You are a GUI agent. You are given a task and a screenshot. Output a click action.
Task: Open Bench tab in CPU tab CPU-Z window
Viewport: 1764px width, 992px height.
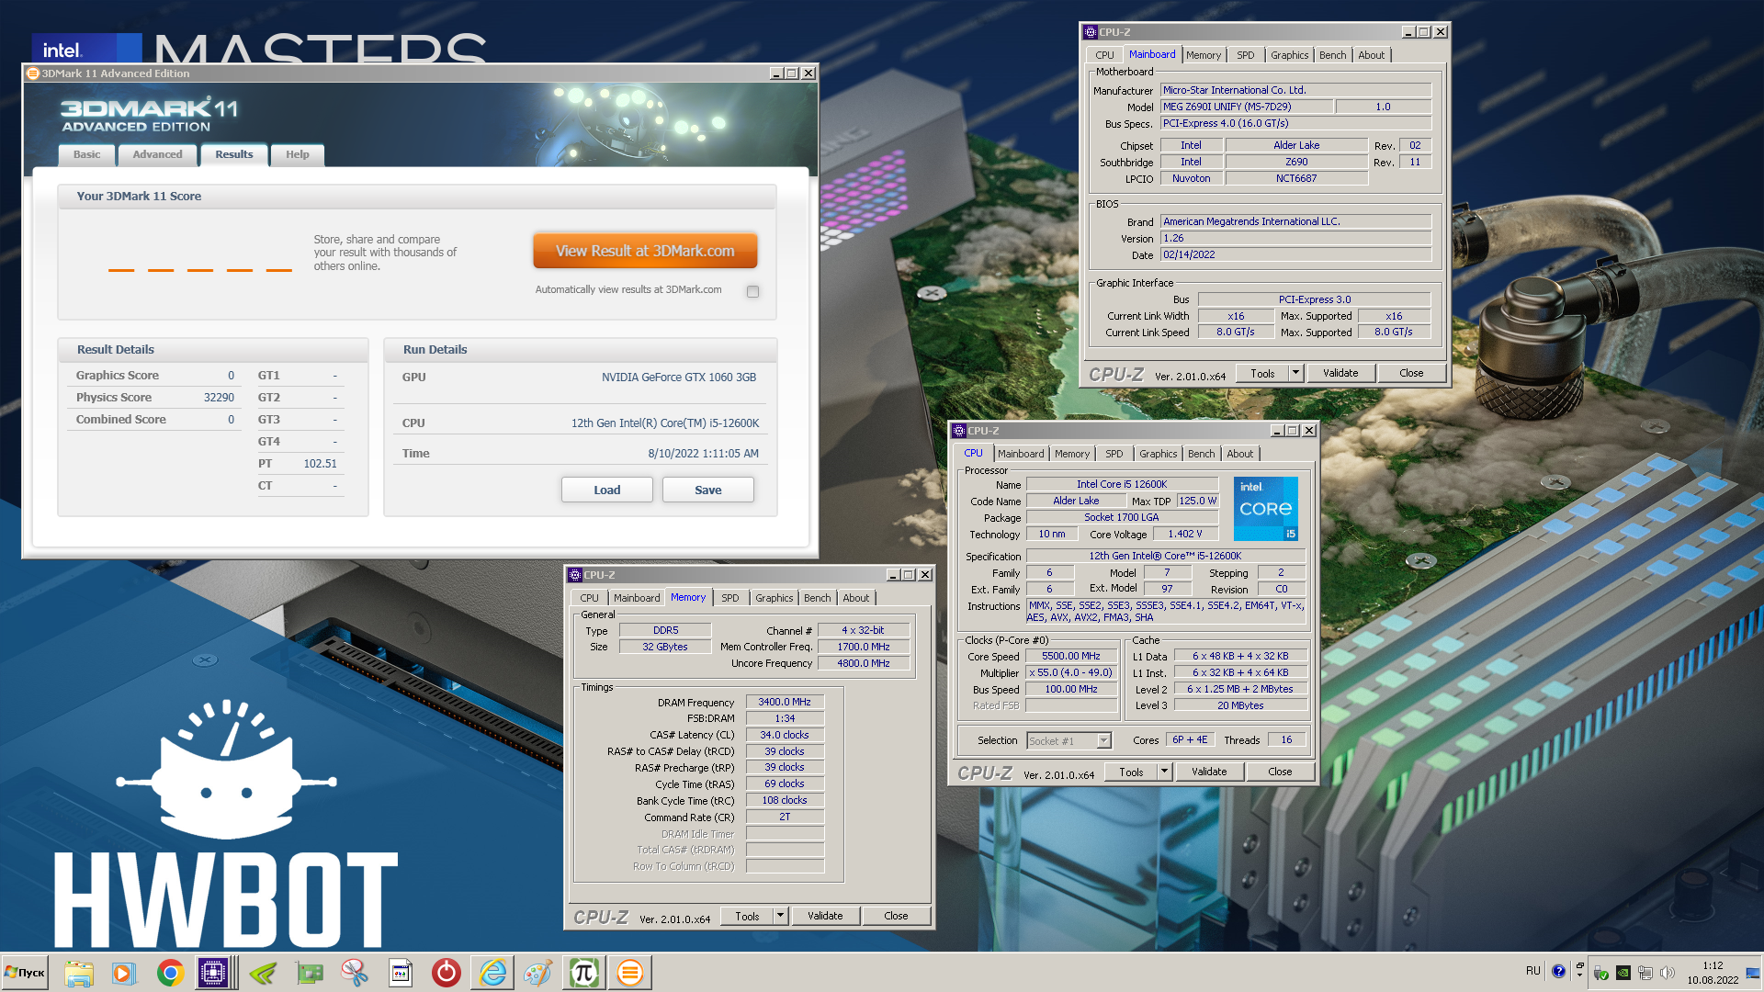pyautogui.click(x=1201, y=454)
